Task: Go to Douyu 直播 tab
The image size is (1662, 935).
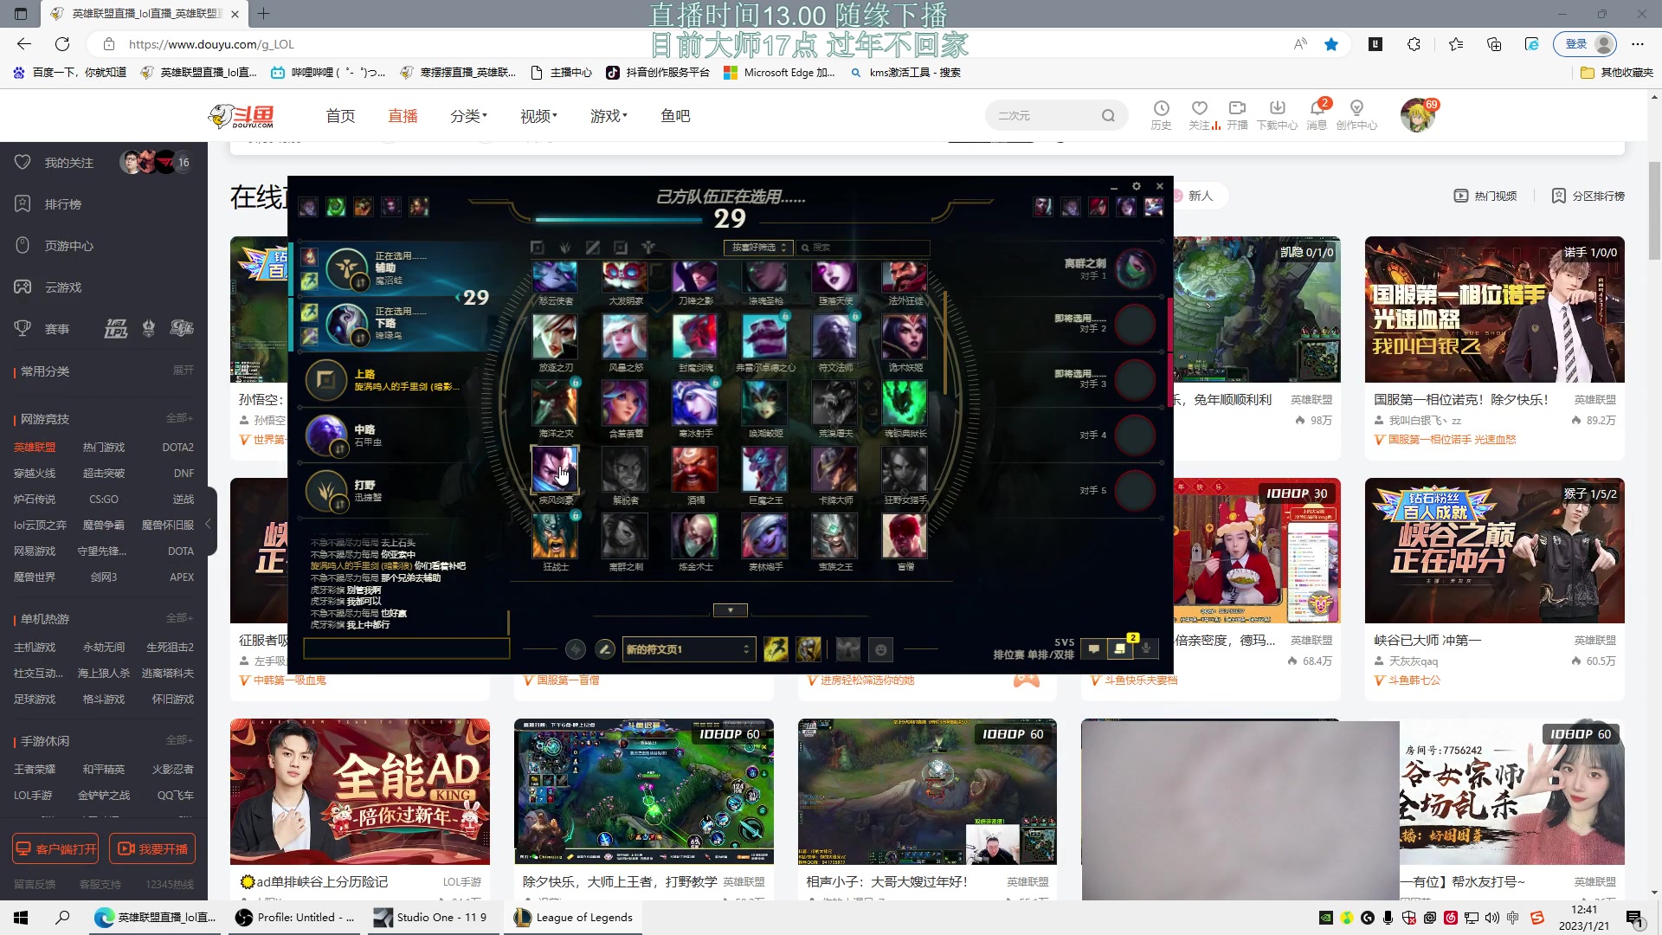Action: 403,116
